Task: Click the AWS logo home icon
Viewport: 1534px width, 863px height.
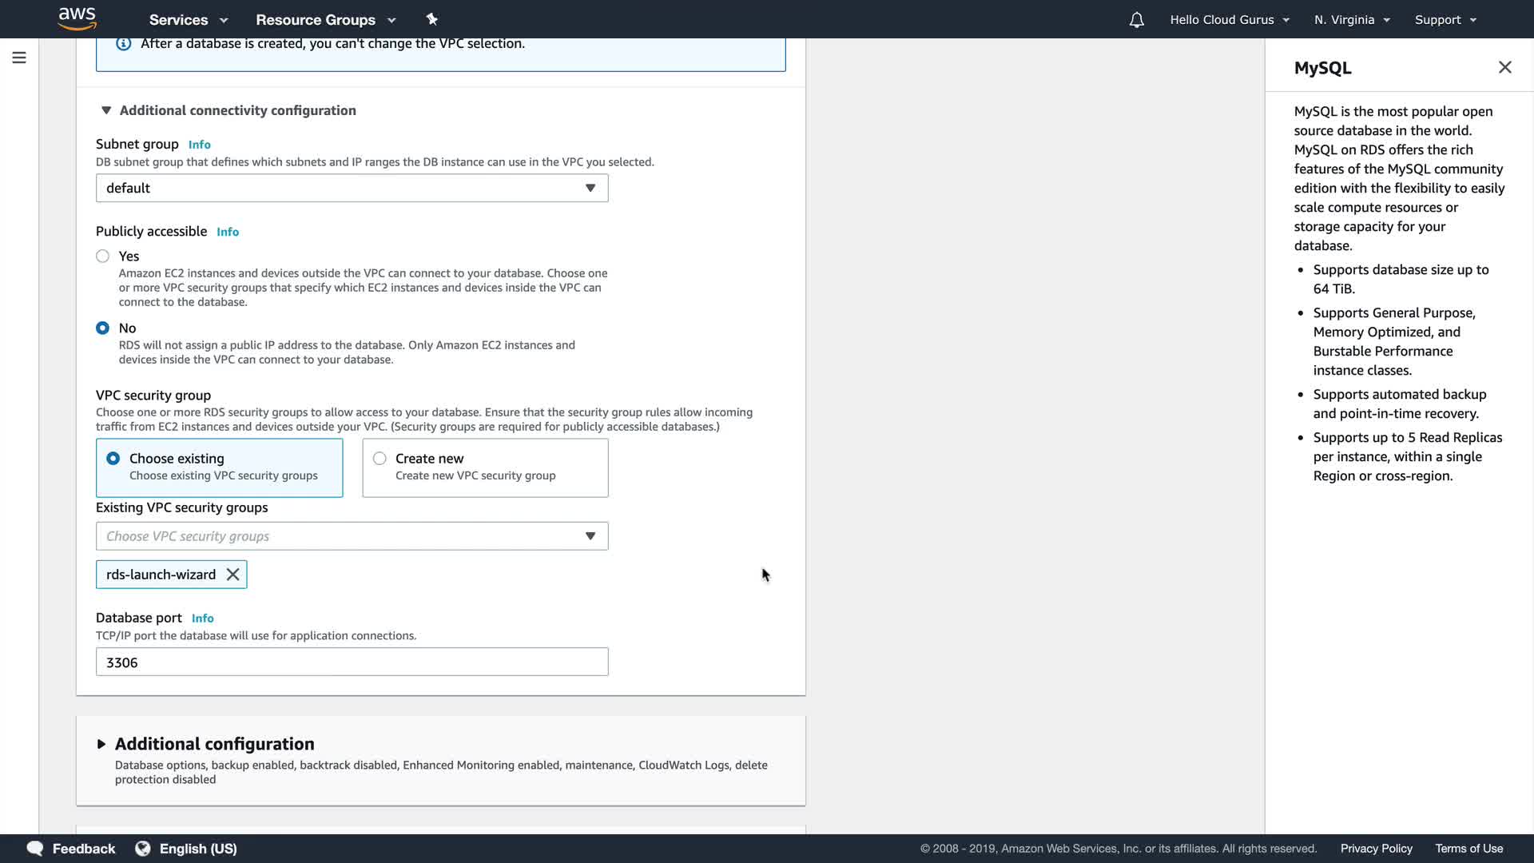Action: (77, 18)
